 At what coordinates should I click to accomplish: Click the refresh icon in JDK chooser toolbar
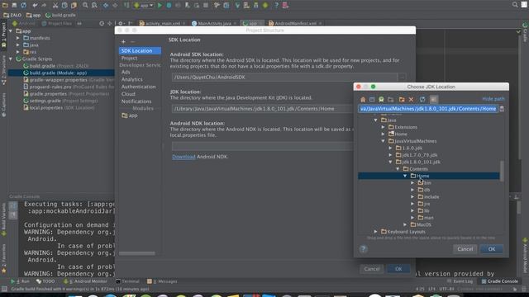[422, 99]
